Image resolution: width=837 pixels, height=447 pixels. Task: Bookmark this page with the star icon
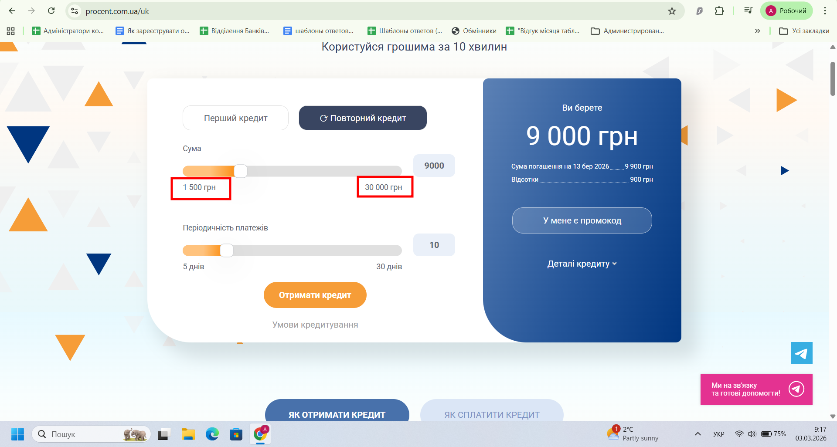[x=672, y=11]
